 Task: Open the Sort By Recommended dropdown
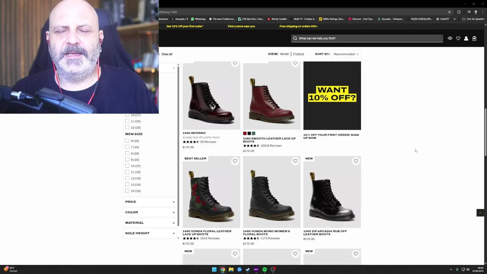point(346,54)
